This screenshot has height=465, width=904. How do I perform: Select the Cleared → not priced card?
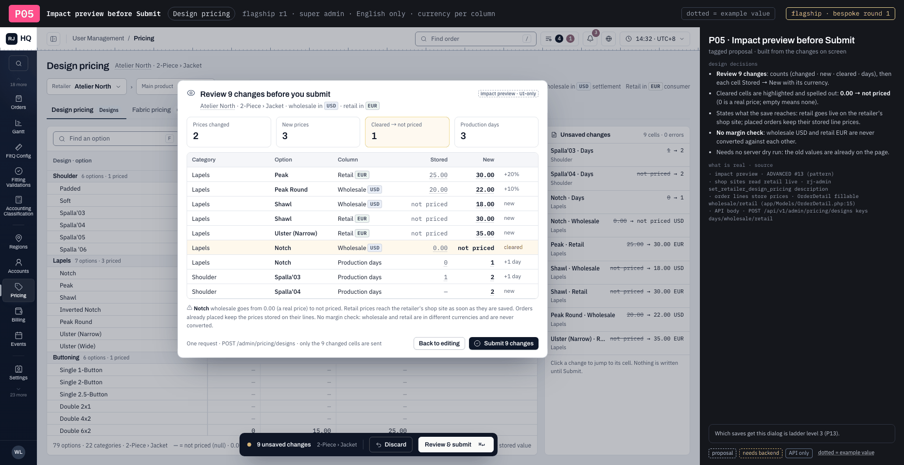407,132
